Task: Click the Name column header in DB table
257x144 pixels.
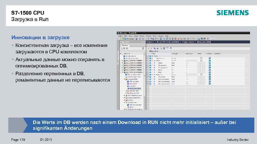Action: tap(161, 54)
